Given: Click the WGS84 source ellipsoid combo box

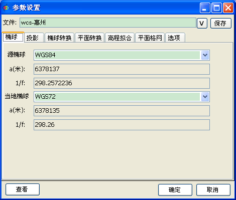Looking at the screenshot, I should point(122,55).
